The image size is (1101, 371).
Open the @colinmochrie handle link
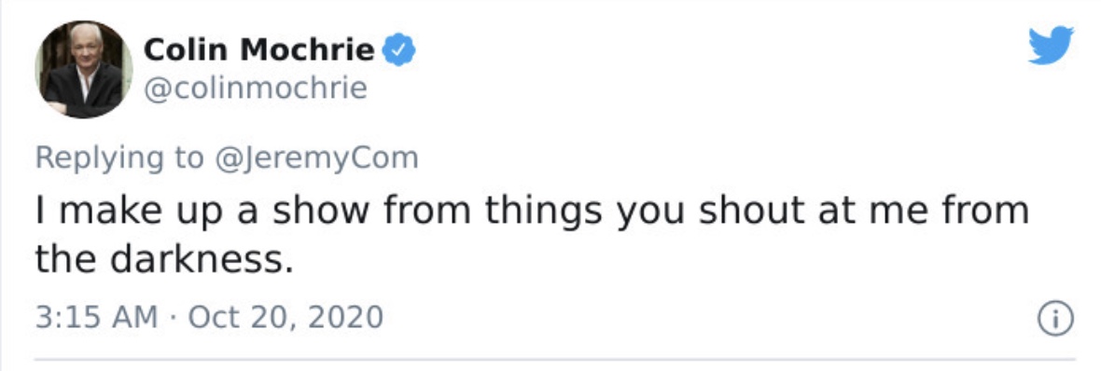click(x=255, y=89)
